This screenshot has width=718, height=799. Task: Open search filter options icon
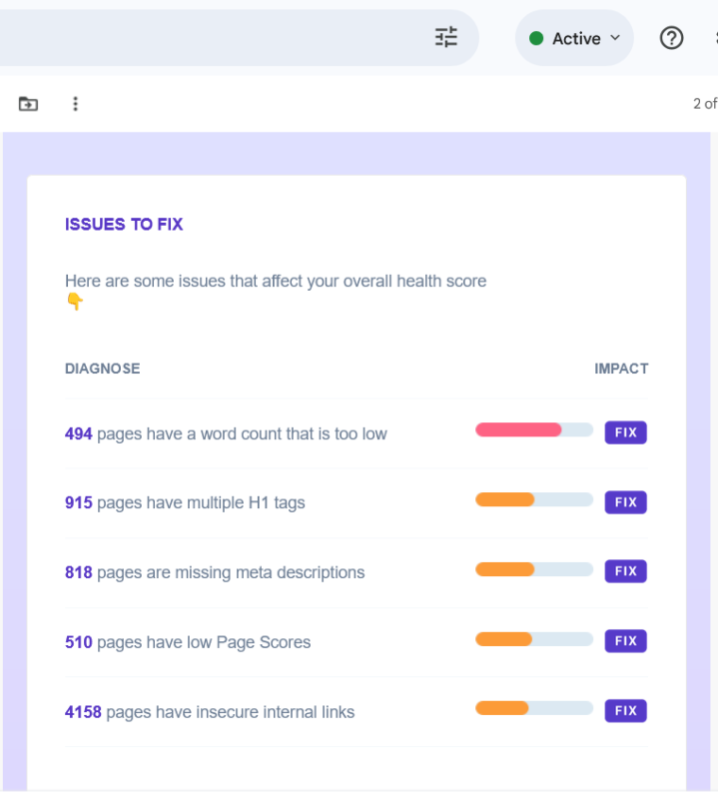(446, 37)
